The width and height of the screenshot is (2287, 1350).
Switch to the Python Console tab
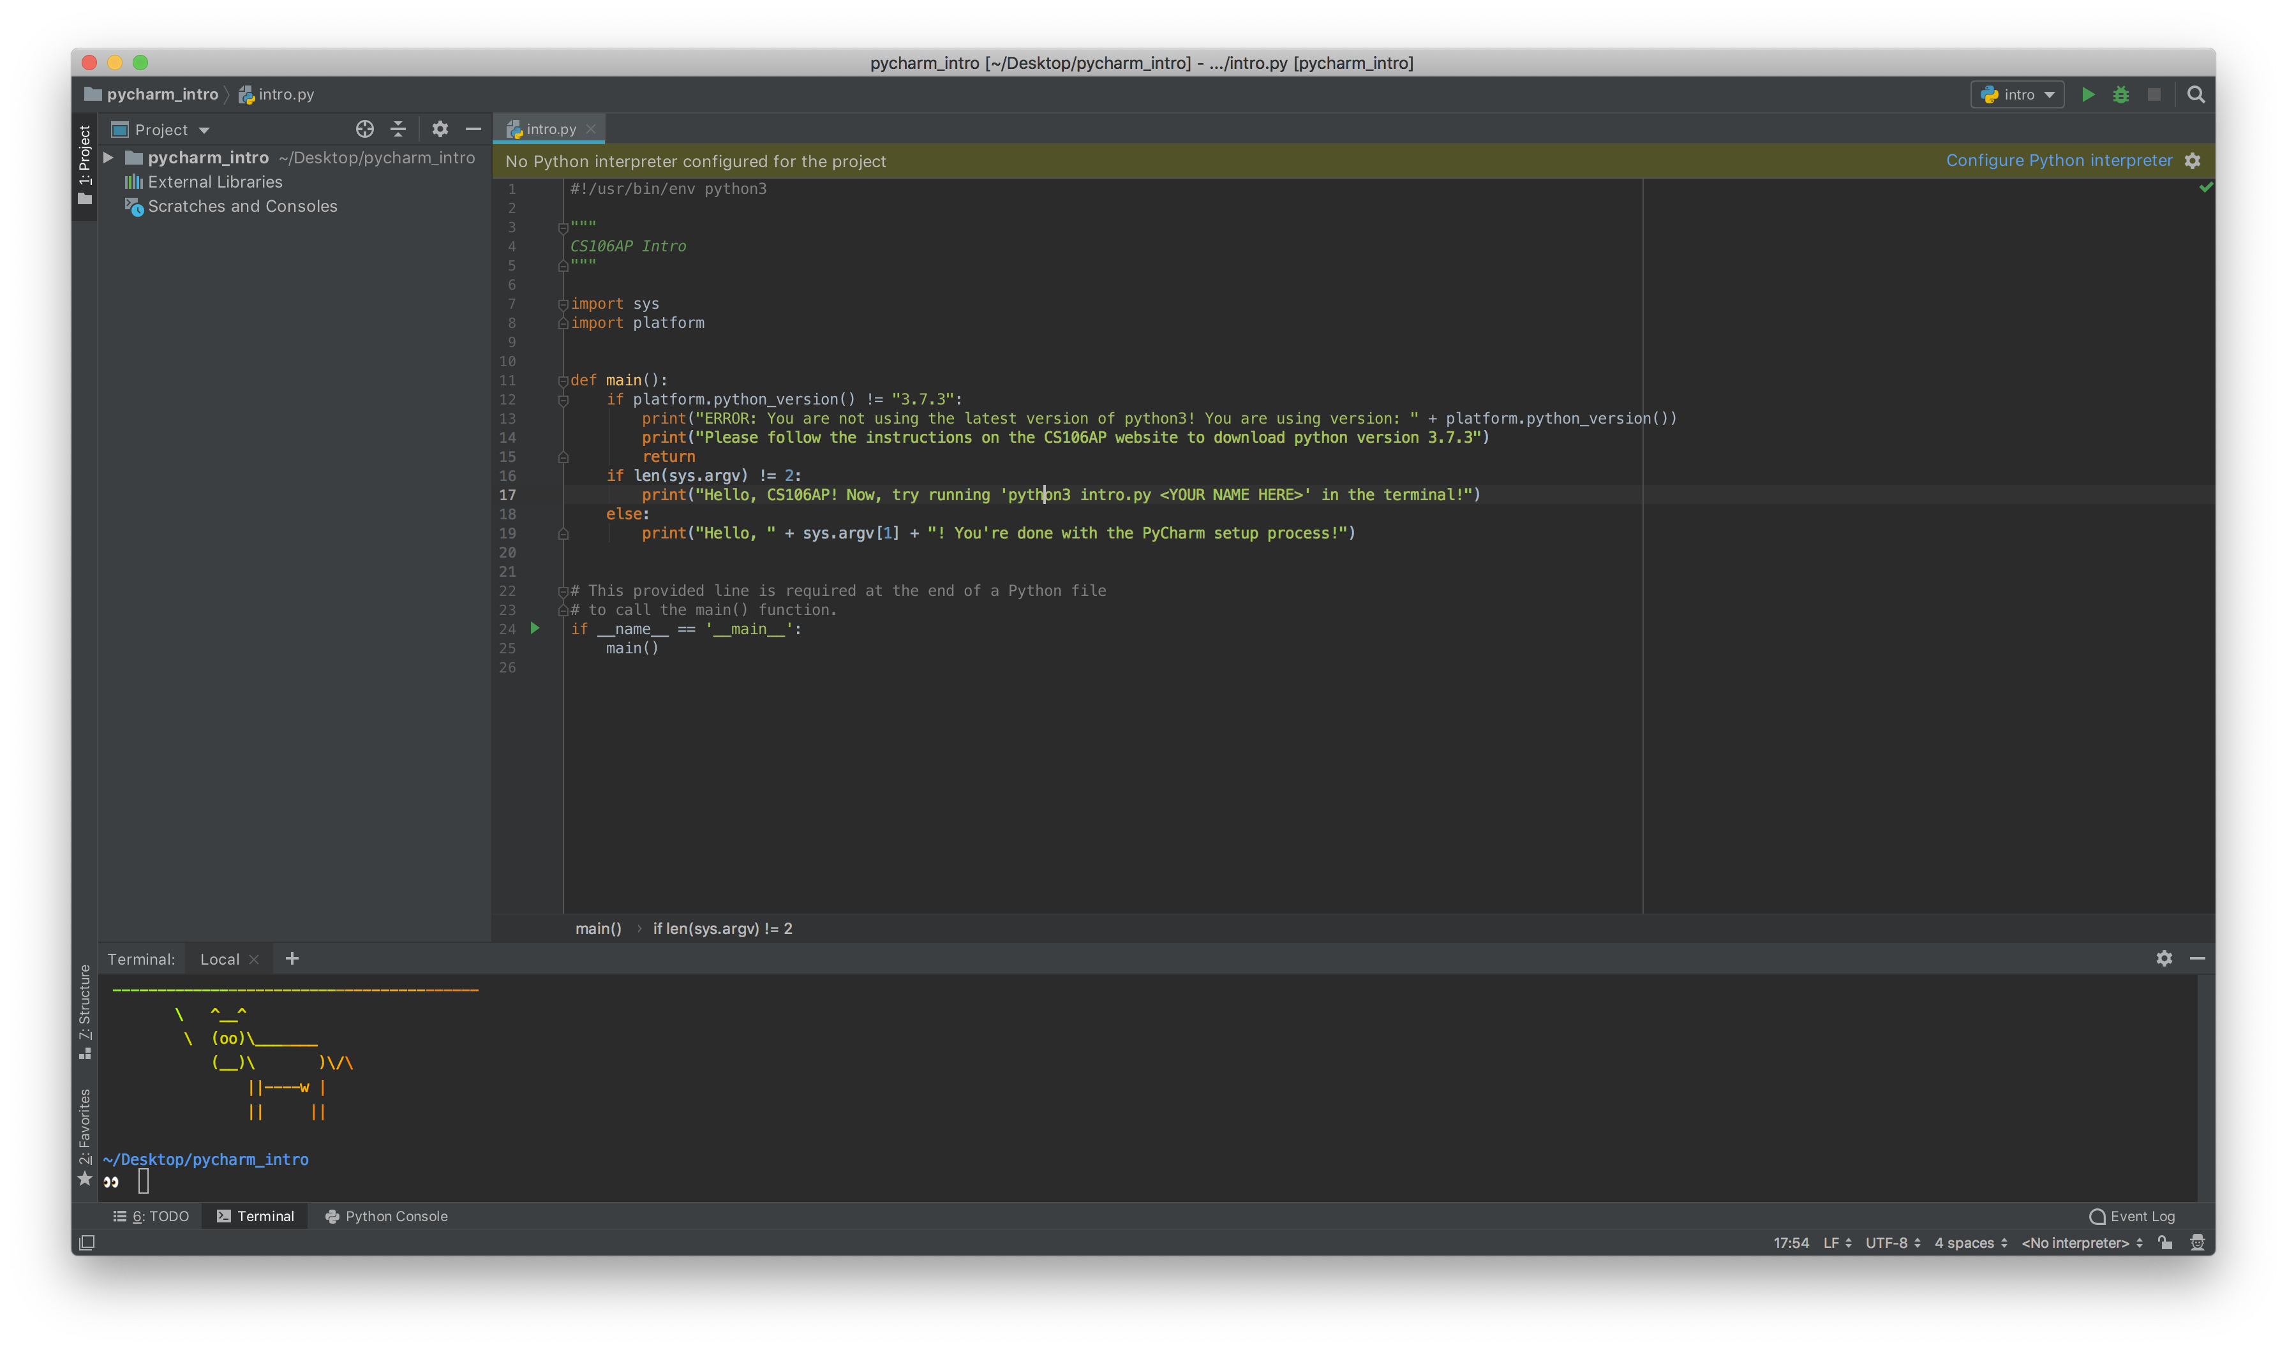point(394,1215)
